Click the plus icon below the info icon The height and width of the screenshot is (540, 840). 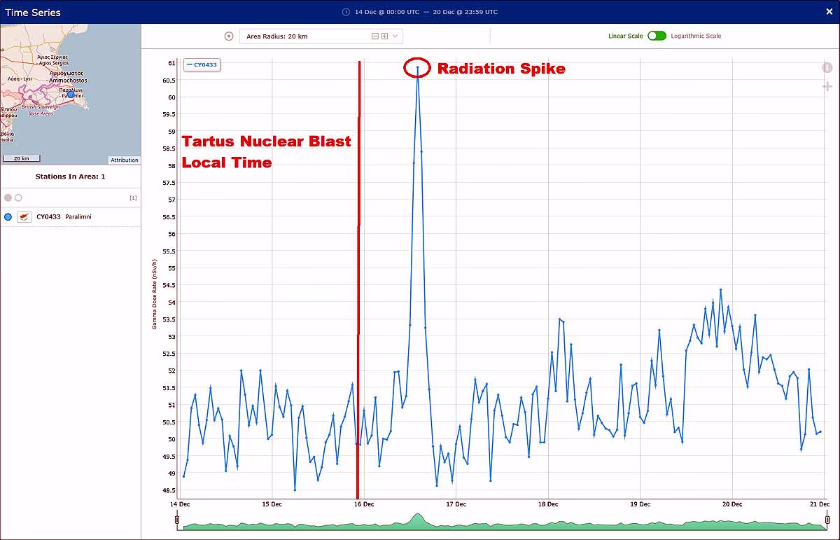[x=827, y=86]
